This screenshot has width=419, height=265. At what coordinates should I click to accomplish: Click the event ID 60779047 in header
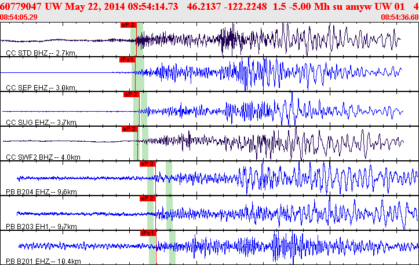[21, 6]
